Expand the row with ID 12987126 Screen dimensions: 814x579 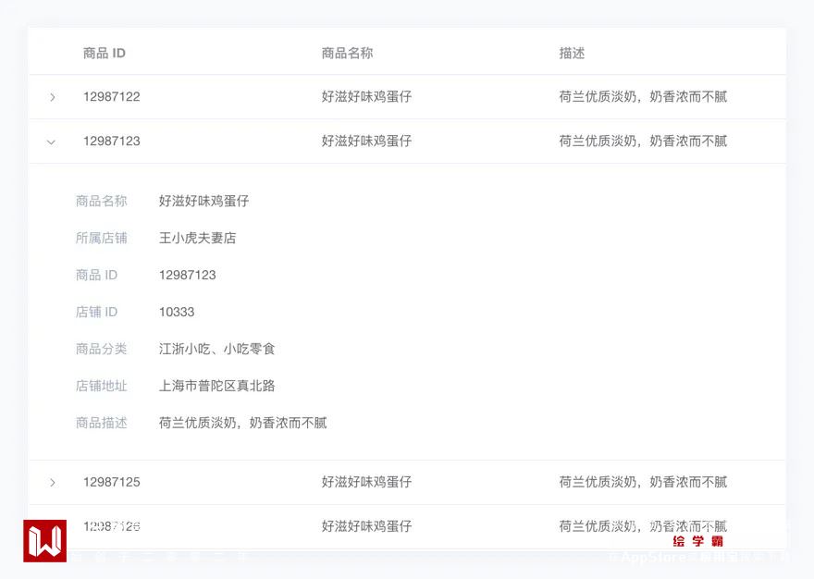pyautogui.click(x=53, y=527)
